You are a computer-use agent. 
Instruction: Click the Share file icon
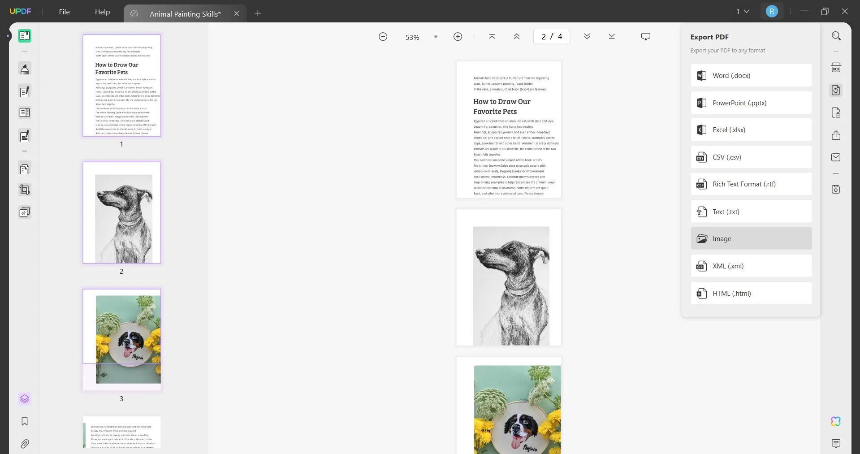836,135
